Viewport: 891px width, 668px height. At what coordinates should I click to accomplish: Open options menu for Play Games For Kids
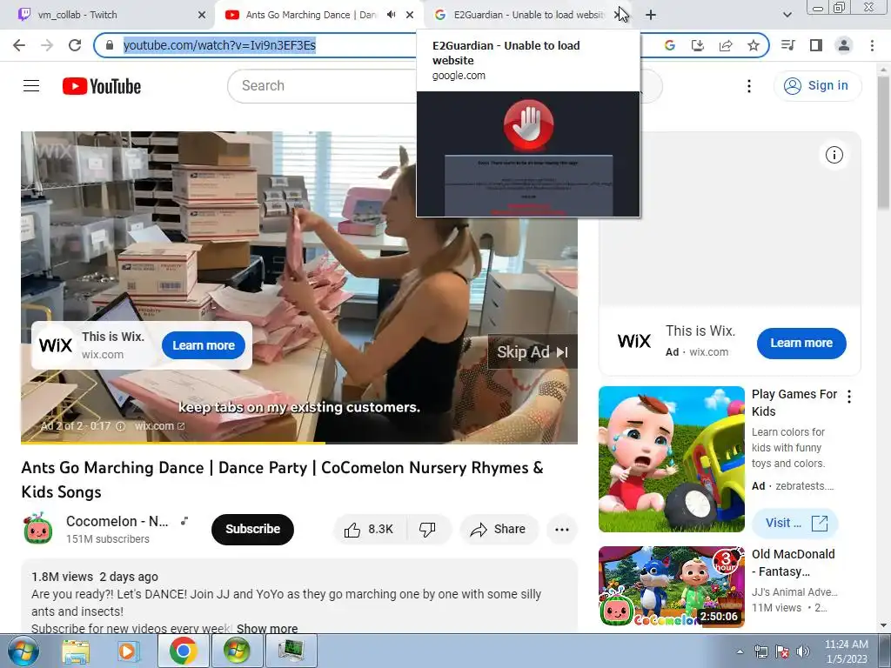849,397
